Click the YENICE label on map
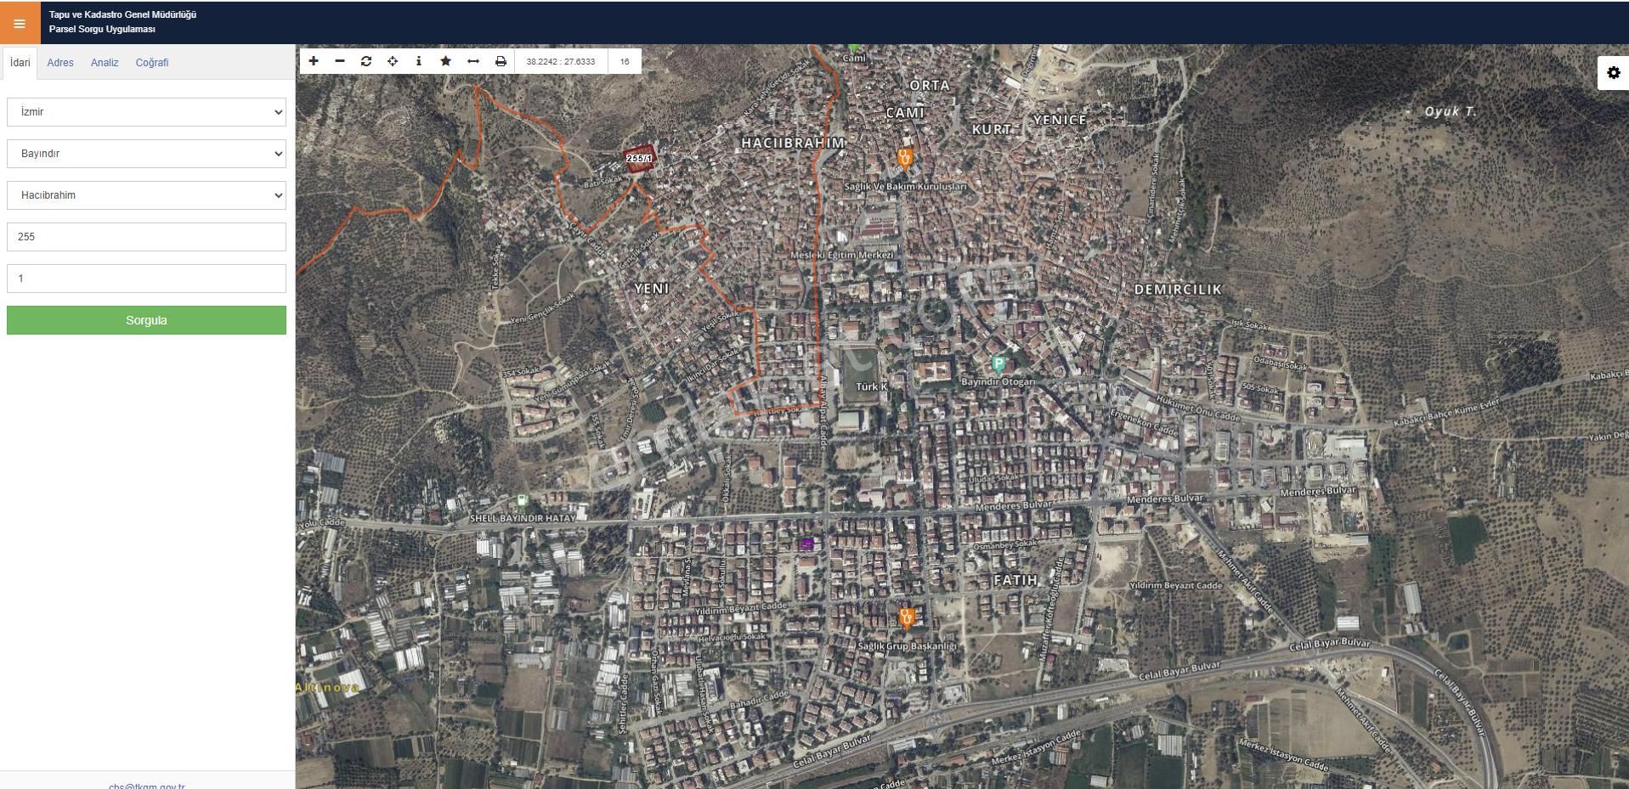The width and height of the screenshot is (1629, 789). pos(1060,120)
